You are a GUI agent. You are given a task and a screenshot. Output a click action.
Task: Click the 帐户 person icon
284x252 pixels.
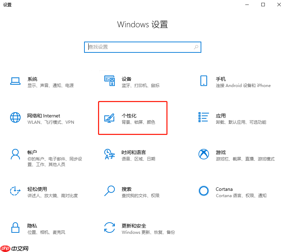pyautogui.click(x=15, y=154)
